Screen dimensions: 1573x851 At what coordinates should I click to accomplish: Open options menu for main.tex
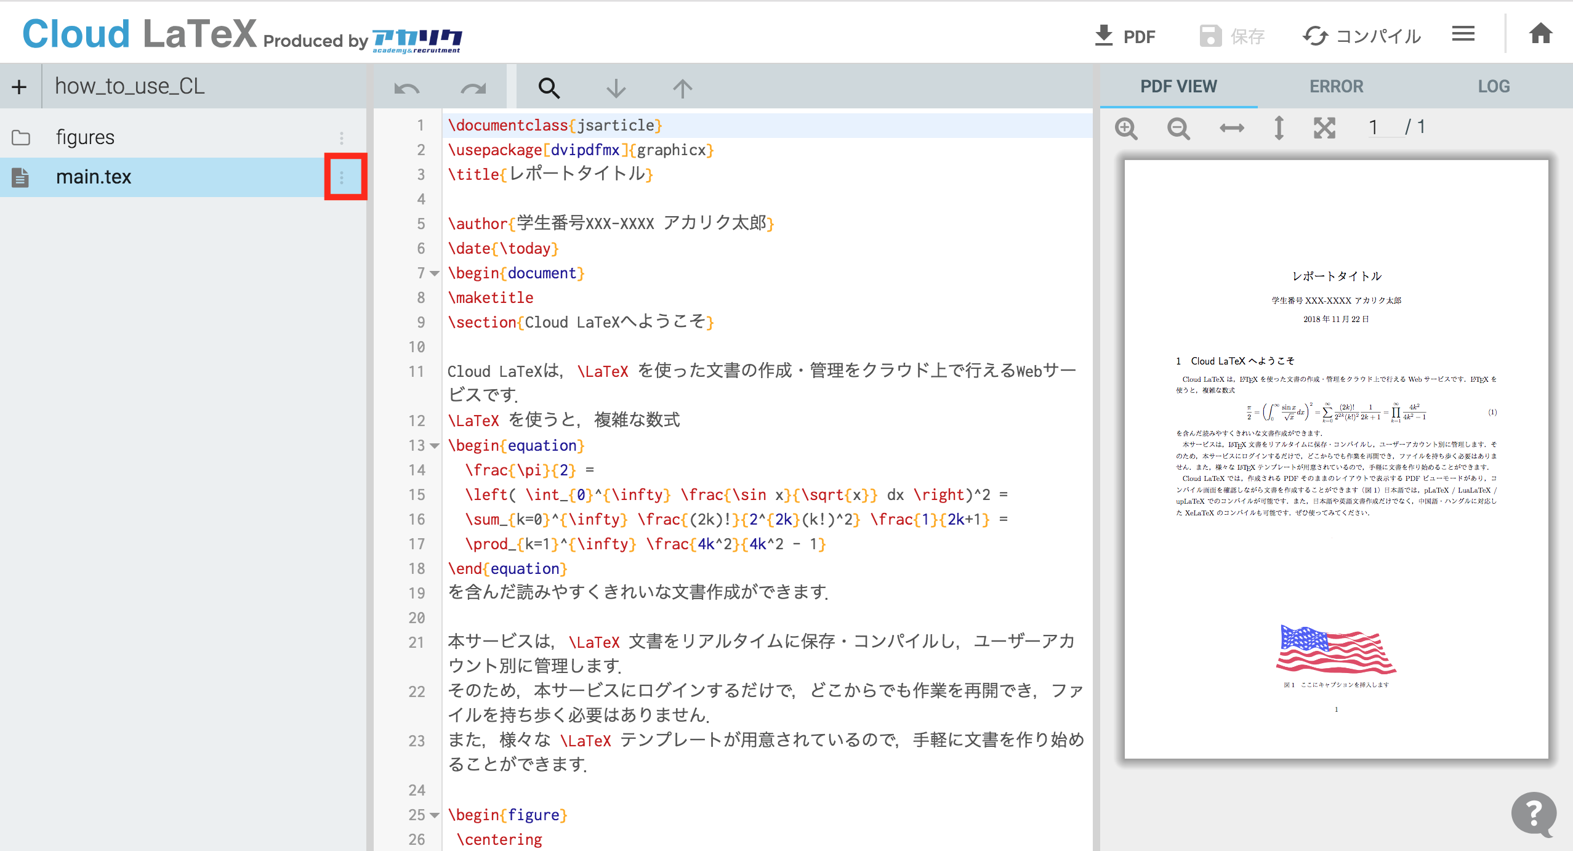click(x=342, y=178)
